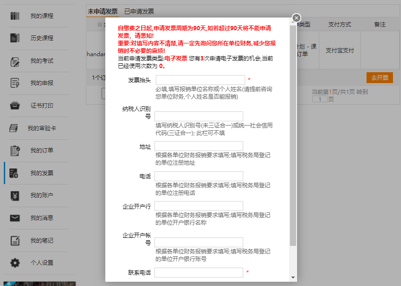Open 我的考试 exam icon
401x286 pixels.
(x=15, y=61)
